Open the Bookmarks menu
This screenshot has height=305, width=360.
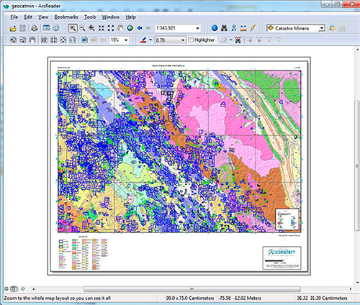66,17
